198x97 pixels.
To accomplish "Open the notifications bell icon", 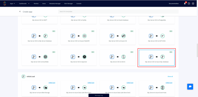I will tap(185, 3).
